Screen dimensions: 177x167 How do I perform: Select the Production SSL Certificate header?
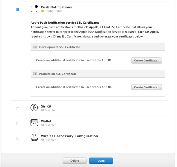[x=98, y=74]
